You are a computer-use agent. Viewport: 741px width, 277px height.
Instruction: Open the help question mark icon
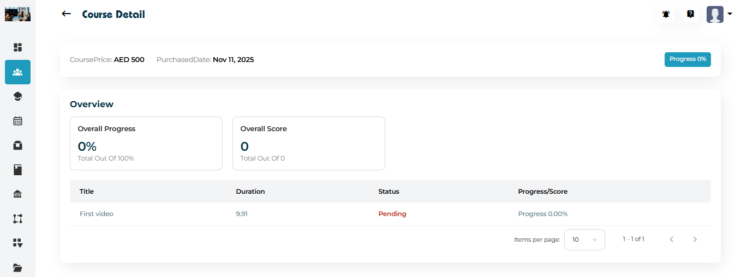point(691,15)
